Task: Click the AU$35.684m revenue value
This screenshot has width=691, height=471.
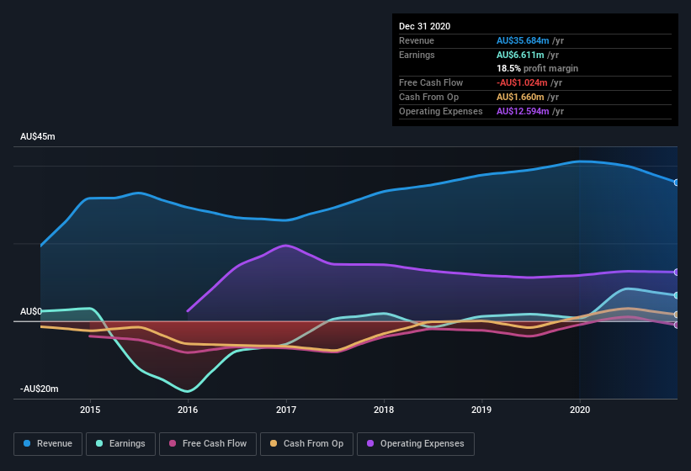Action: [x=523, y=40]
